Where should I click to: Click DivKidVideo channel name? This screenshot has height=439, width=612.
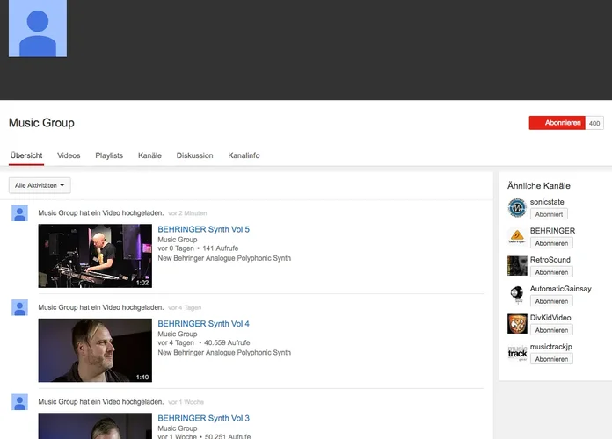(550, 317)
